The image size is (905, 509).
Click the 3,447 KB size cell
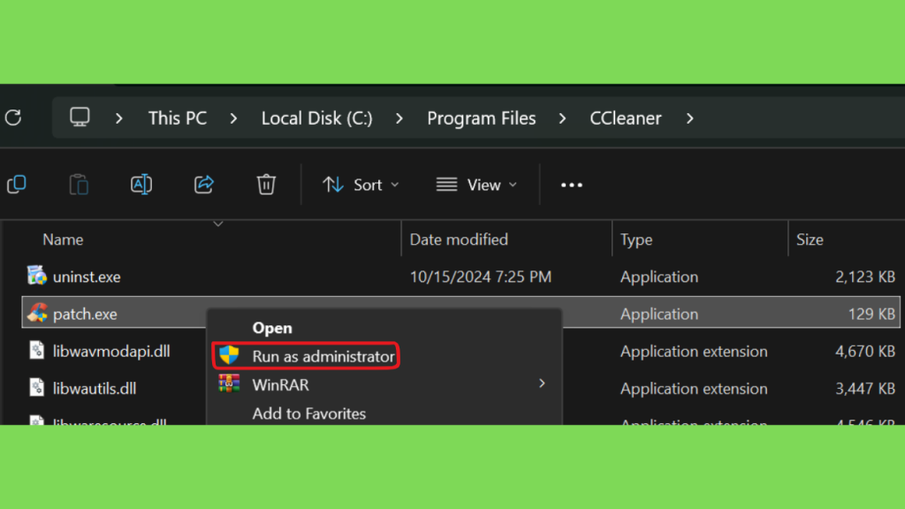865,389
